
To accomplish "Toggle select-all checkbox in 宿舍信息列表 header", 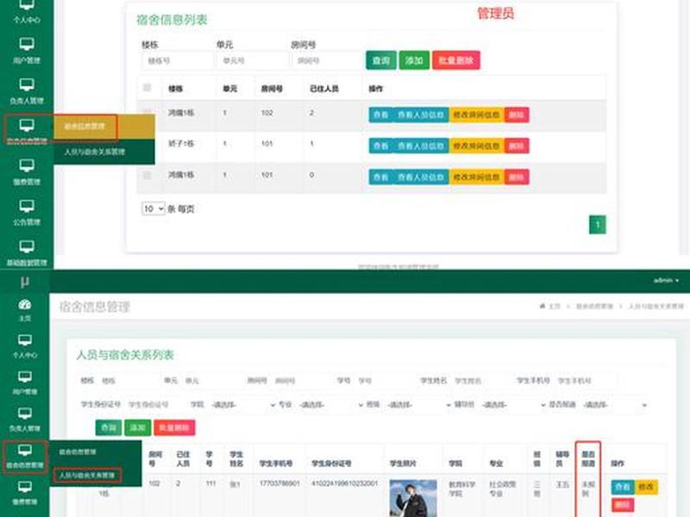I will tap(147, 88).
